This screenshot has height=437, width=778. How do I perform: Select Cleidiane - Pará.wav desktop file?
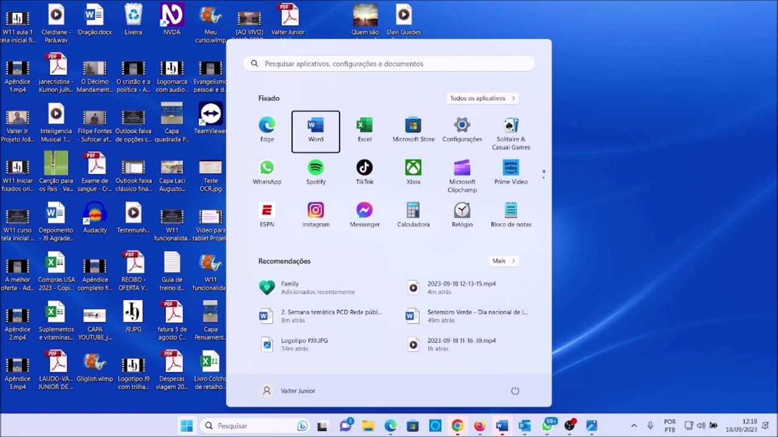coord(56,23)
